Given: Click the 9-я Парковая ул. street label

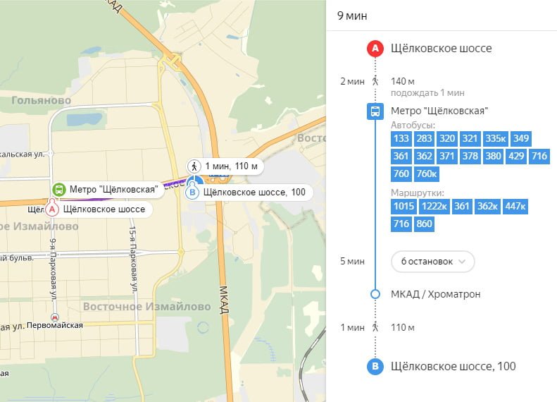Looking at the screenshot, I should pos(53,270).
